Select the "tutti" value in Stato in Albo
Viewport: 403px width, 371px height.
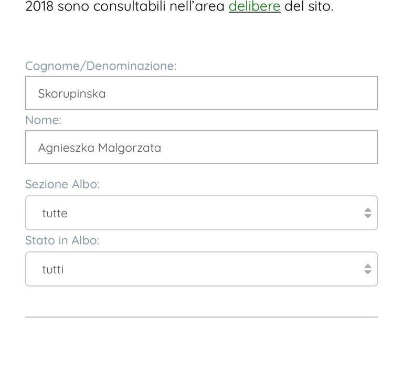tap(52, 270)
